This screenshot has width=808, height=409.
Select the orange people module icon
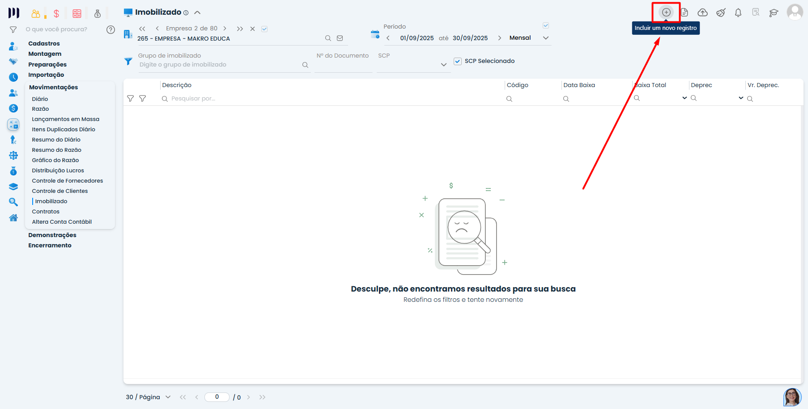pos(36,13)
